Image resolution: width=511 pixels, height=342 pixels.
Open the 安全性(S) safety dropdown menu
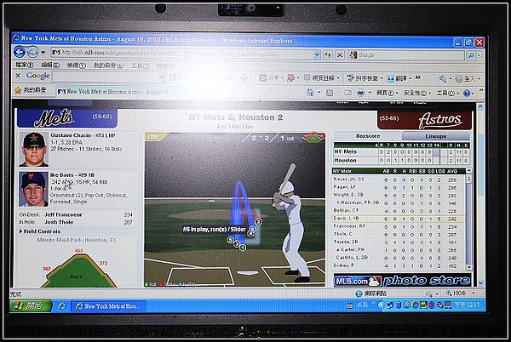pos(417,94)
